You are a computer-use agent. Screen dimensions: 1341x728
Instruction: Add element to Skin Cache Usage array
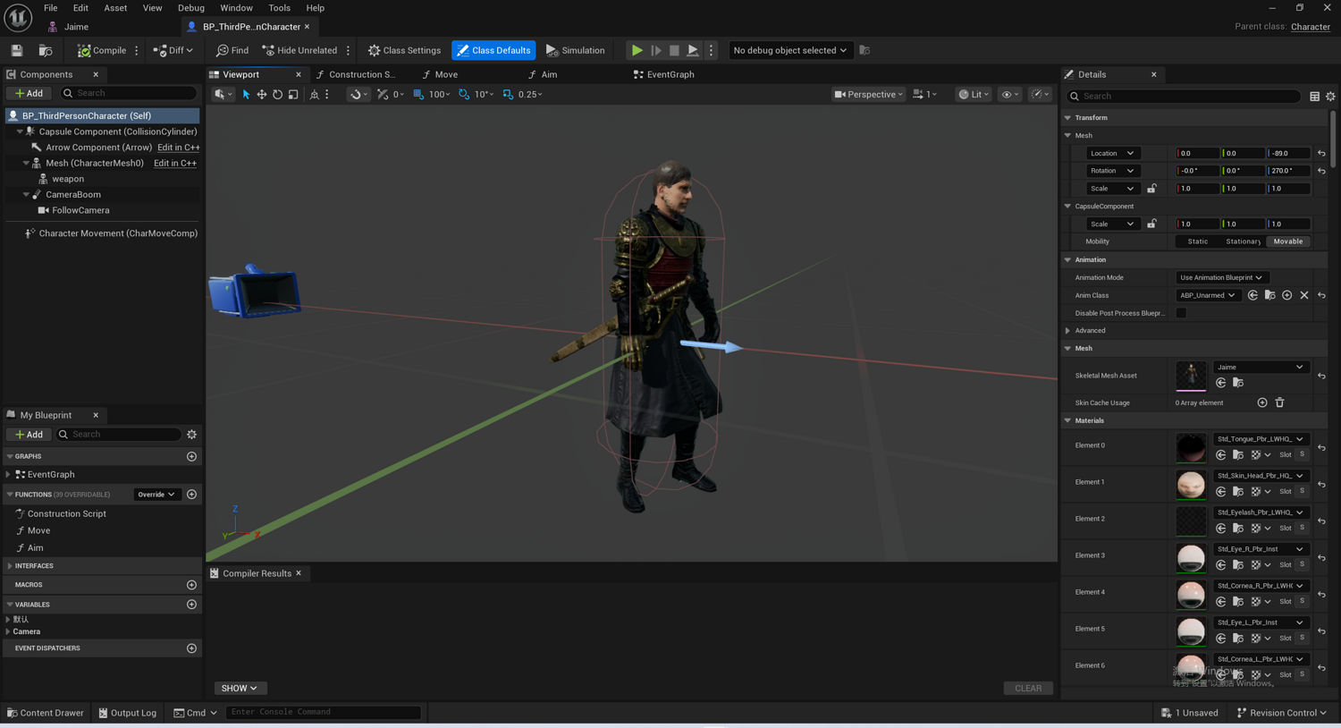pyautogui.click(x=1262, y=402)
